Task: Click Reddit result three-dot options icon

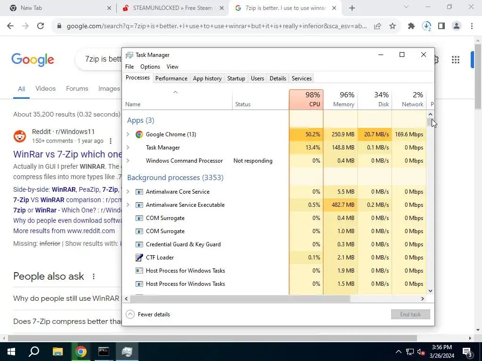Action: pyautogui.click(x=110, y=141)
